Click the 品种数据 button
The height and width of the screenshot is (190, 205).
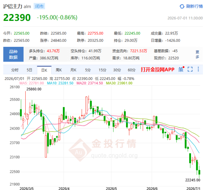(13, 54)
